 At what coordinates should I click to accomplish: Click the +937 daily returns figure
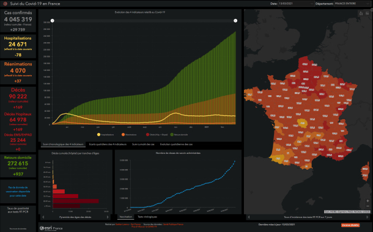click(18, 174)
